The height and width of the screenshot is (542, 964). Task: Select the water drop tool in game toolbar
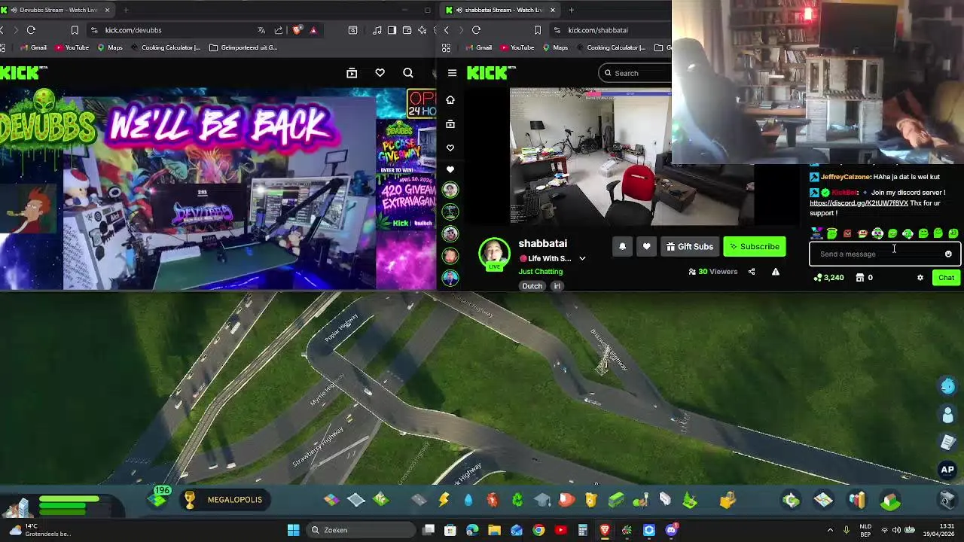coord(468,500)
